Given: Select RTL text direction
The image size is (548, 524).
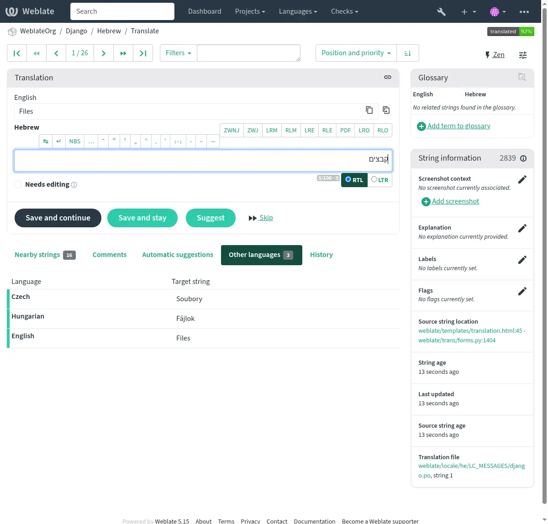Looking at the screenshot, I should click(x=354, y=180).
